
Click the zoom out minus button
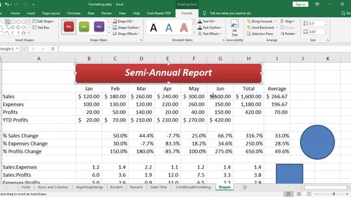coord(317,194)
